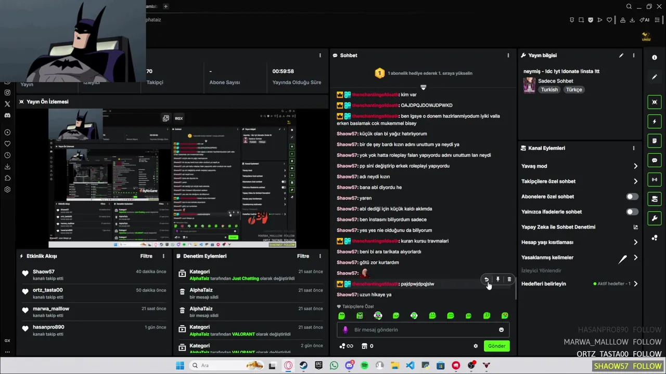Screen dimensions: 666x374
Task: Open chat settings gear icon
Action: tap(476, 346)
